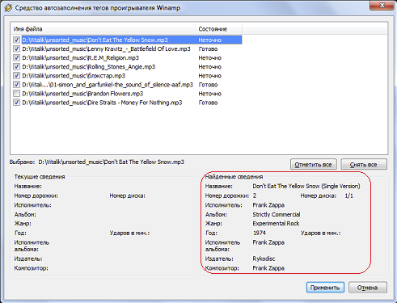Image resolution: width=397 pixels, height=303 pixels.
Task: Check the Brandon Flowers.mp3 checkbox
Action: (x=17, y=94)
